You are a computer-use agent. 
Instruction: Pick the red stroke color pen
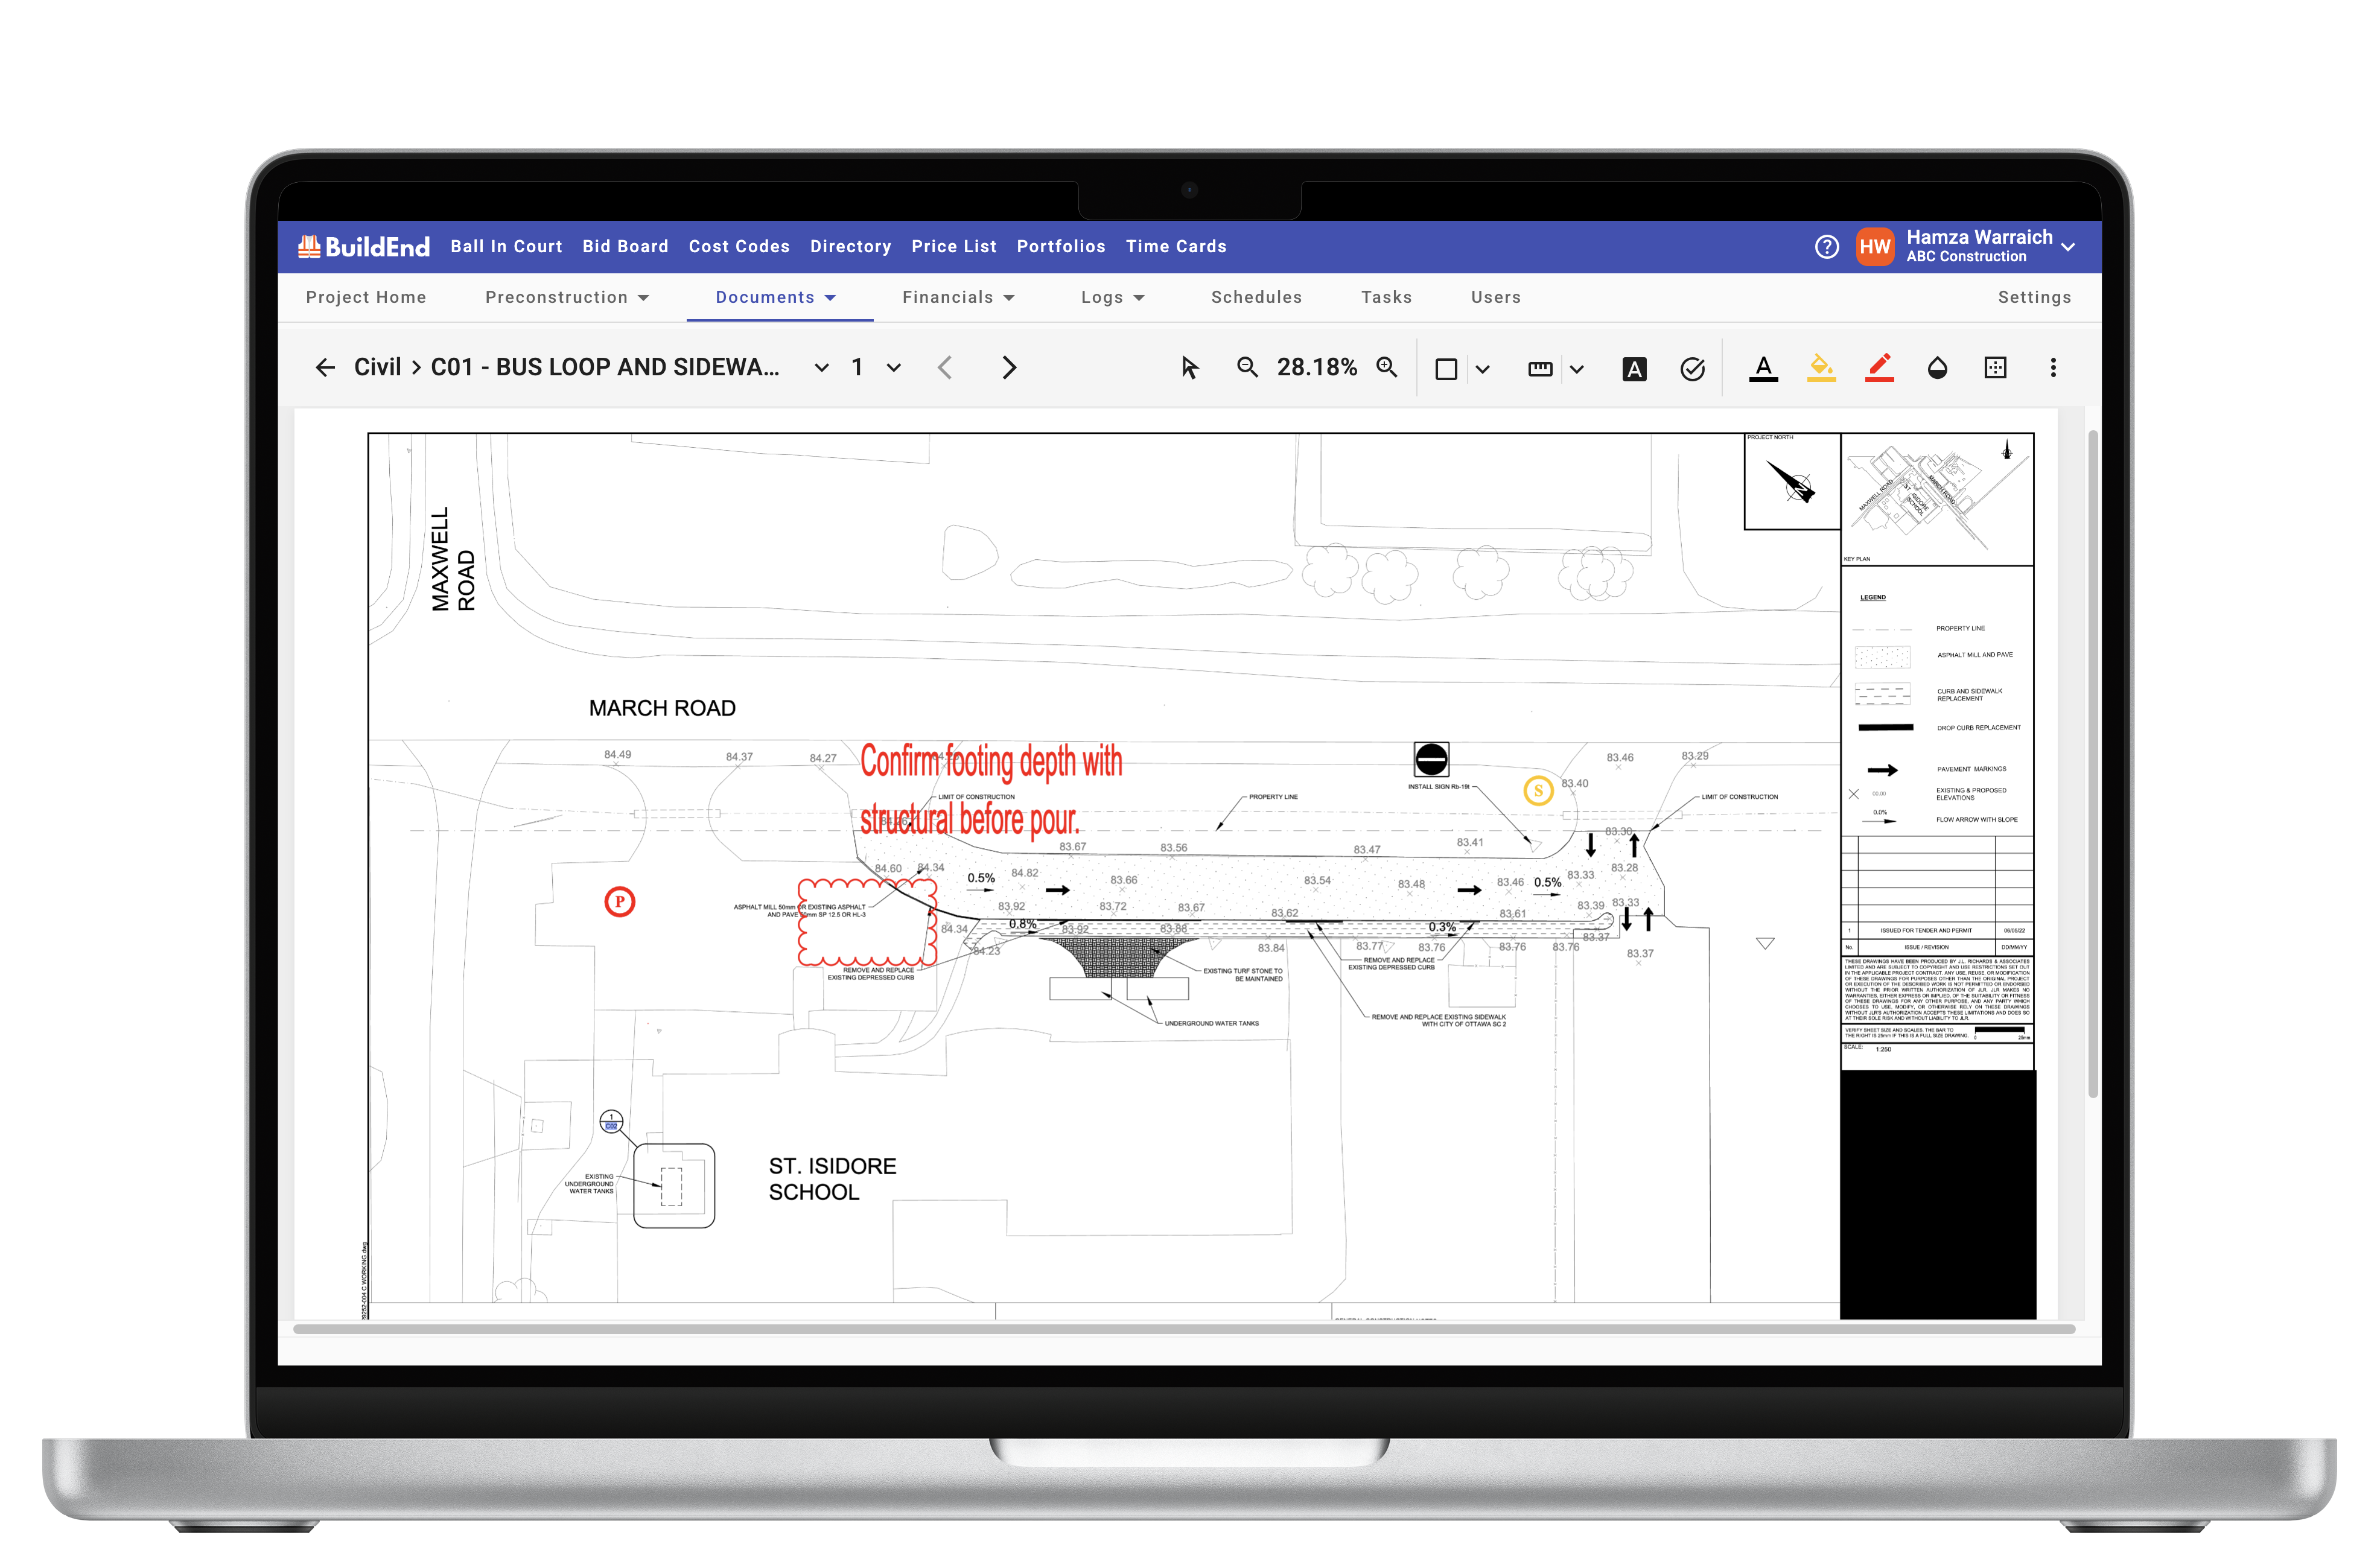click(x=1879, y=368)
